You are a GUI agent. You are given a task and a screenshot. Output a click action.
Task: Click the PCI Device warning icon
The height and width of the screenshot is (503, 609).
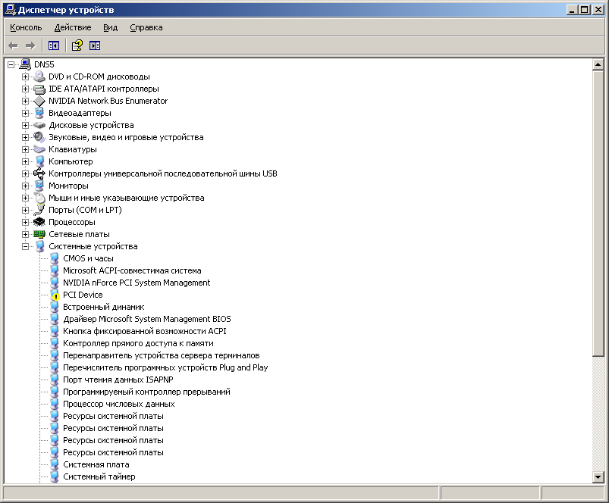click(x=54, y=295)
